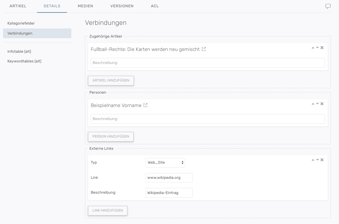Open external link icon beside Beispielname Vorname
339x224 pixels.
146,105
